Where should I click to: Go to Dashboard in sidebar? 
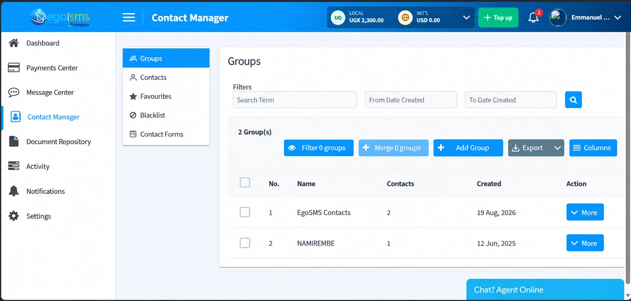tap(43, 43)
